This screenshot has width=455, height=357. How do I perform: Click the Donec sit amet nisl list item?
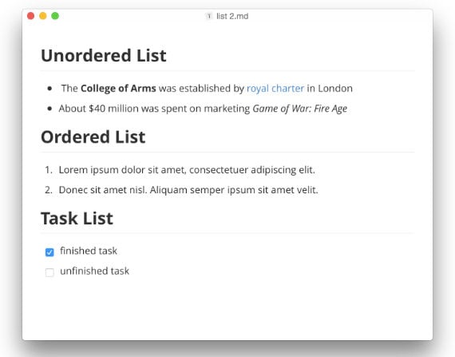188,190
